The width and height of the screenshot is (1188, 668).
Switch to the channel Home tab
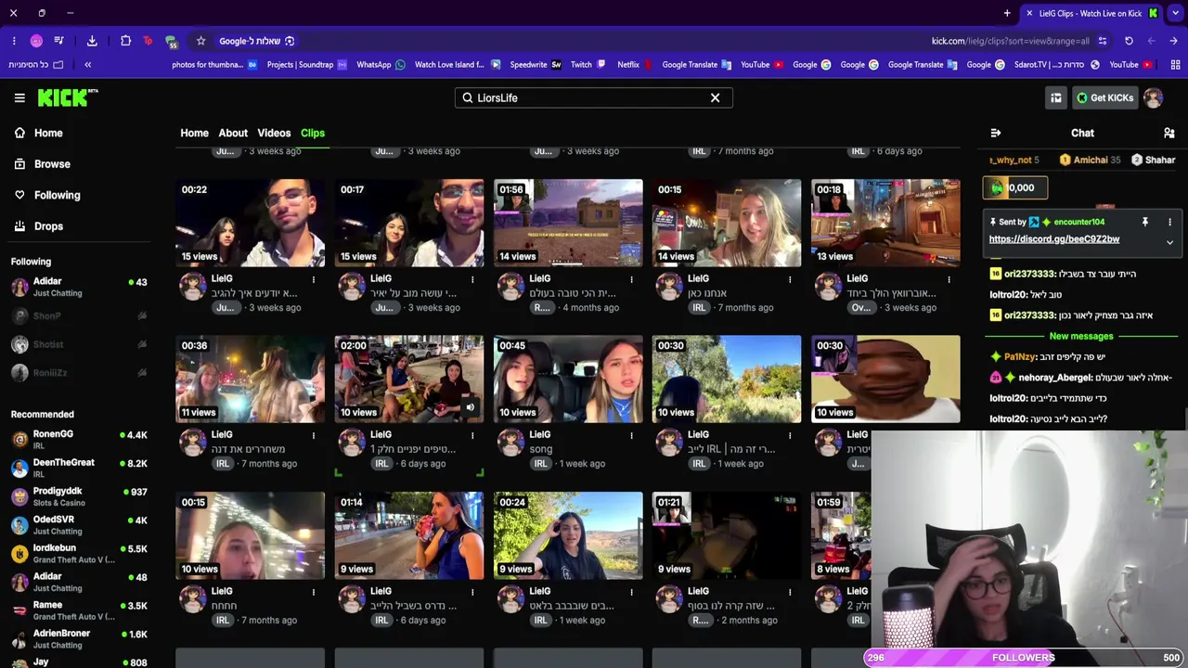tap(194, 133)
